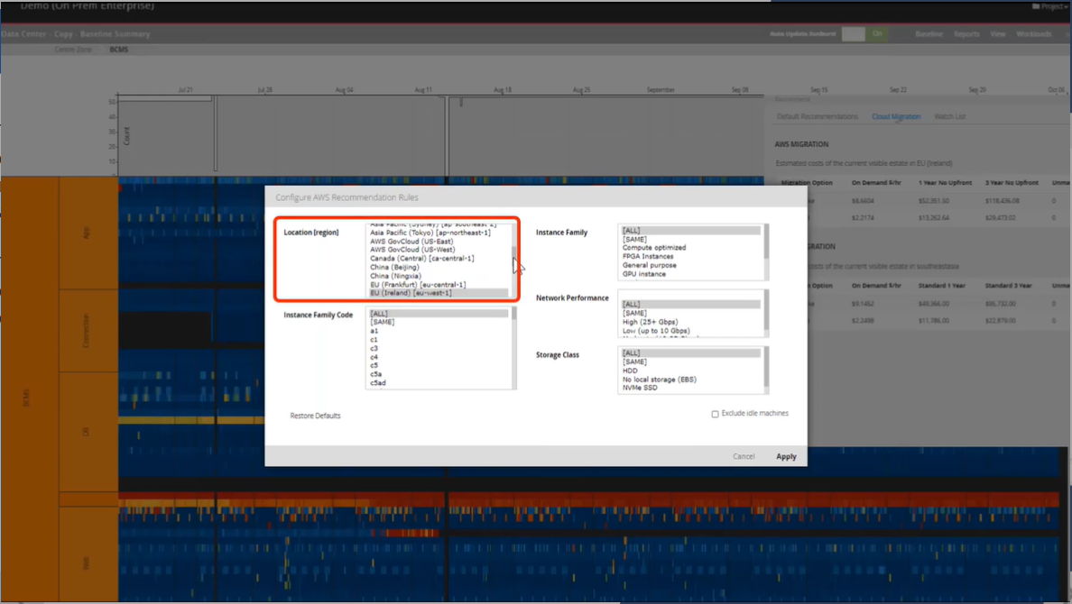Choose GPU instance family

644,274
